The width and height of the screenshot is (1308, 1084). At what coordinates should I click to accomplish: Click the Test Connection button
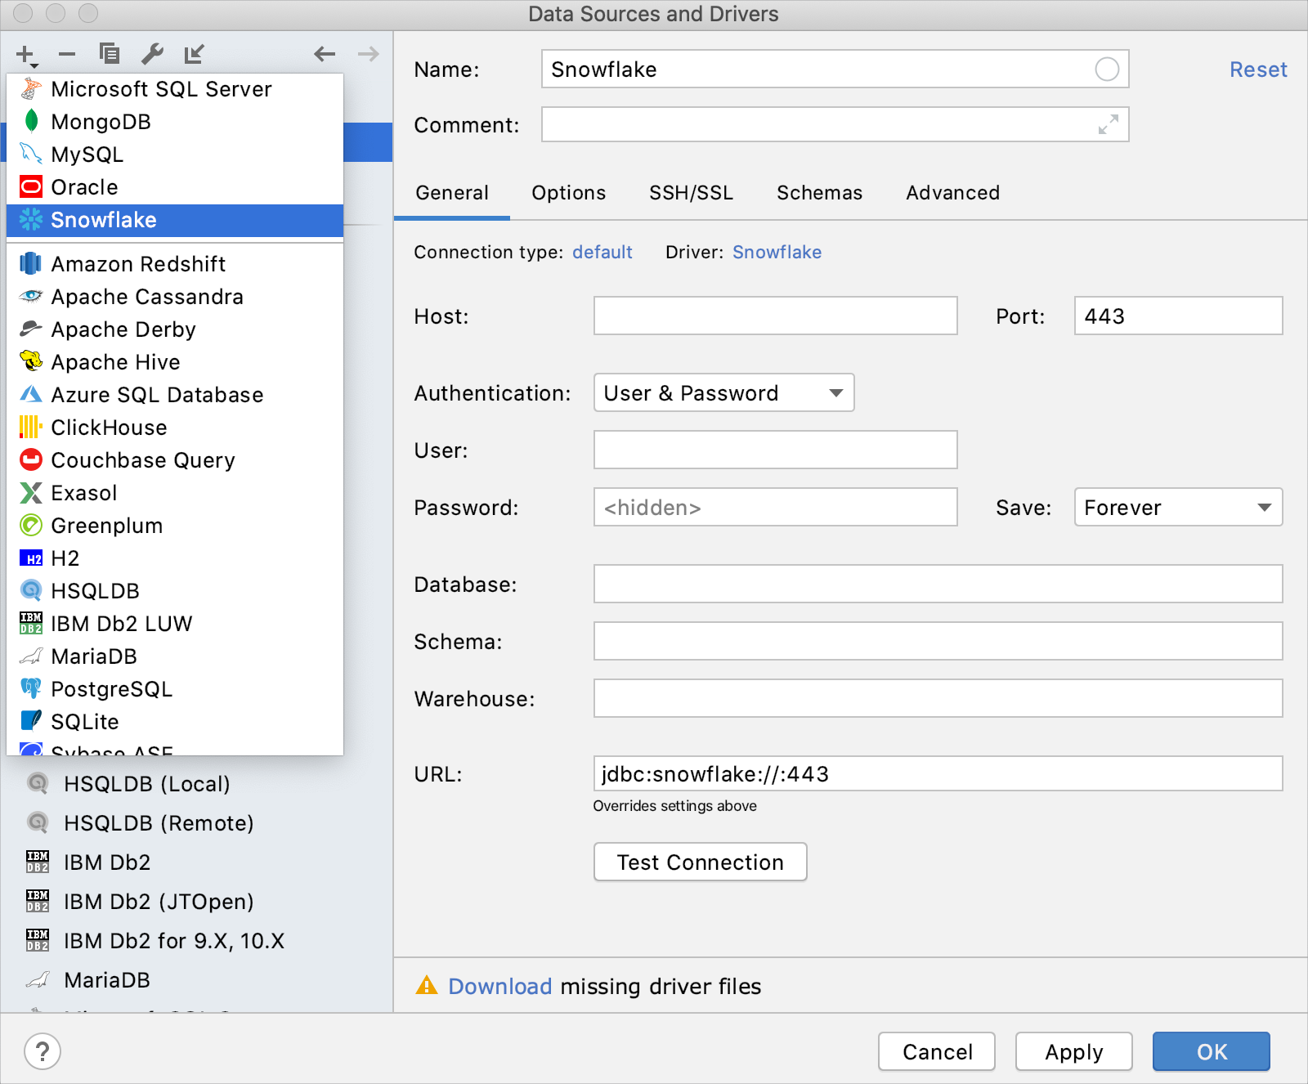coord(701,862)
